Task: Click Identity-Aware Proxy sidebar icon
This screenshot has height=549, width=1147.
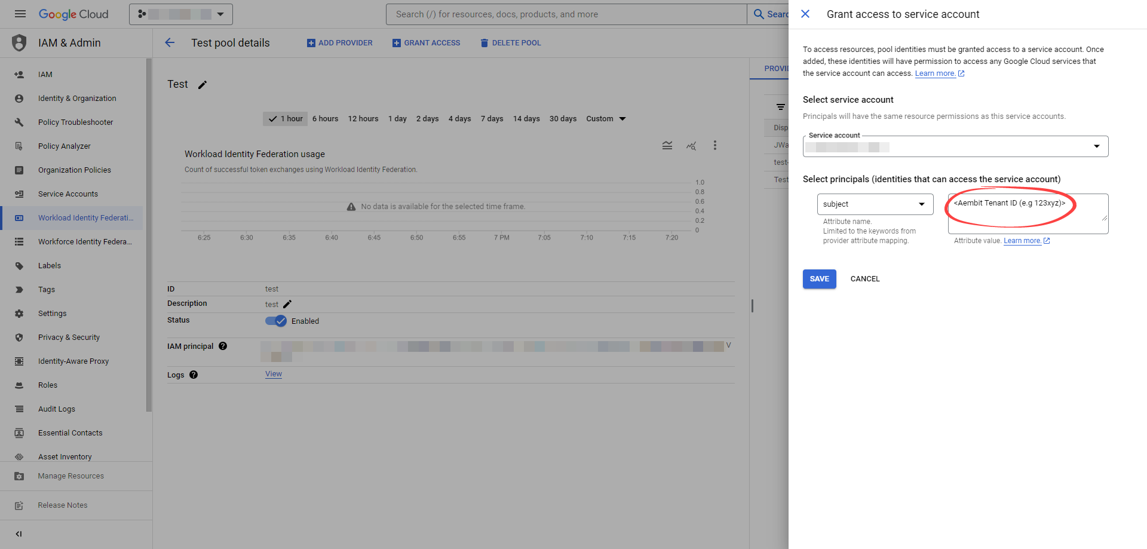Action: pos(19,361)
